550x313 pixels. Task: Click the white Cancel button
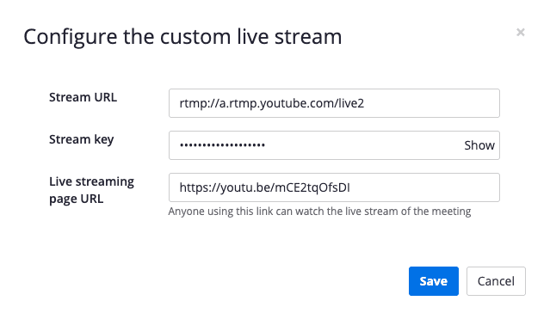(496, 281)
